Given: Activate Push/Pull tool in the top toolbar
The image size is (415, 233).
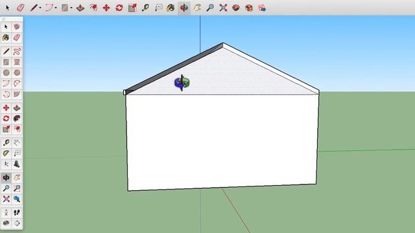Looking at the screenshot, I should click(x=80, y=8).
